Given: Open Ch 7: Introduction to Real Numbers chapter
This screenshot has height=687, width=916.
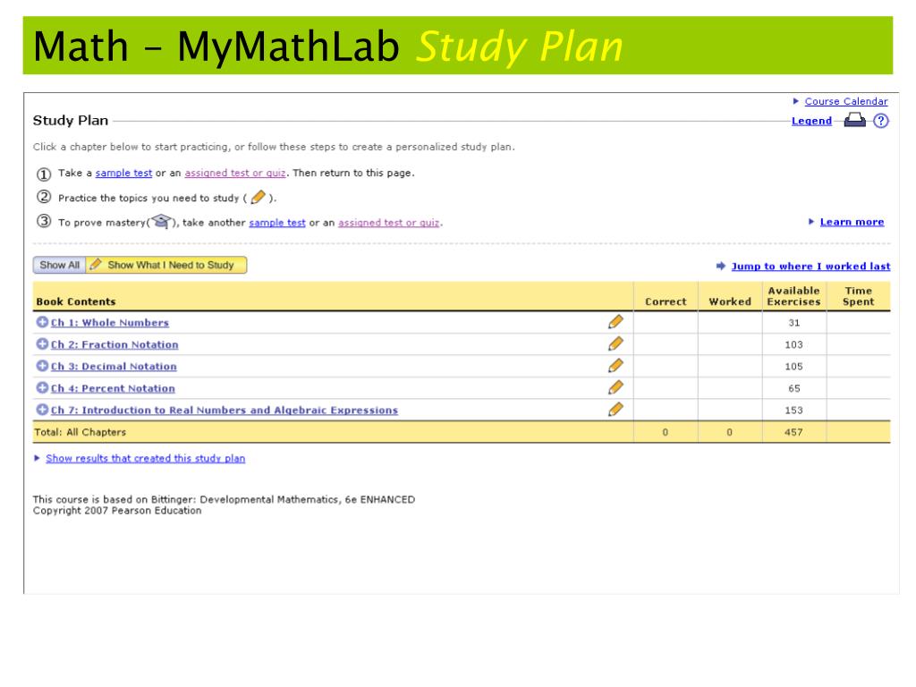Looking at the screenshot, I should (x=225, y=410).
